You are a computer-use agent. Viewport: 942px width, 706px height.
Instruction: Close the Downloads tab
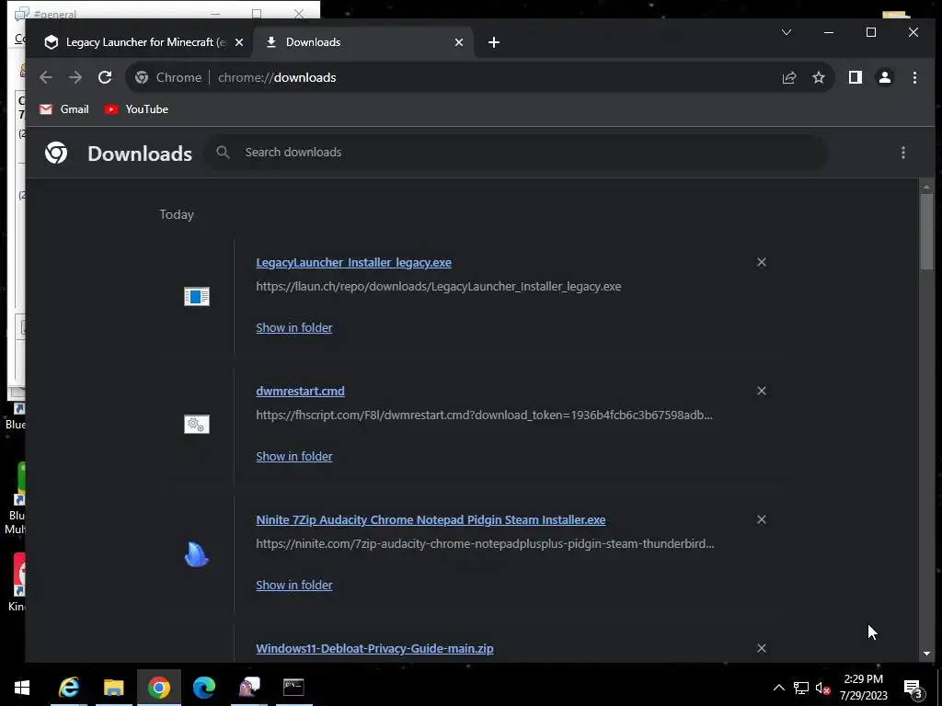click(459, 42)
